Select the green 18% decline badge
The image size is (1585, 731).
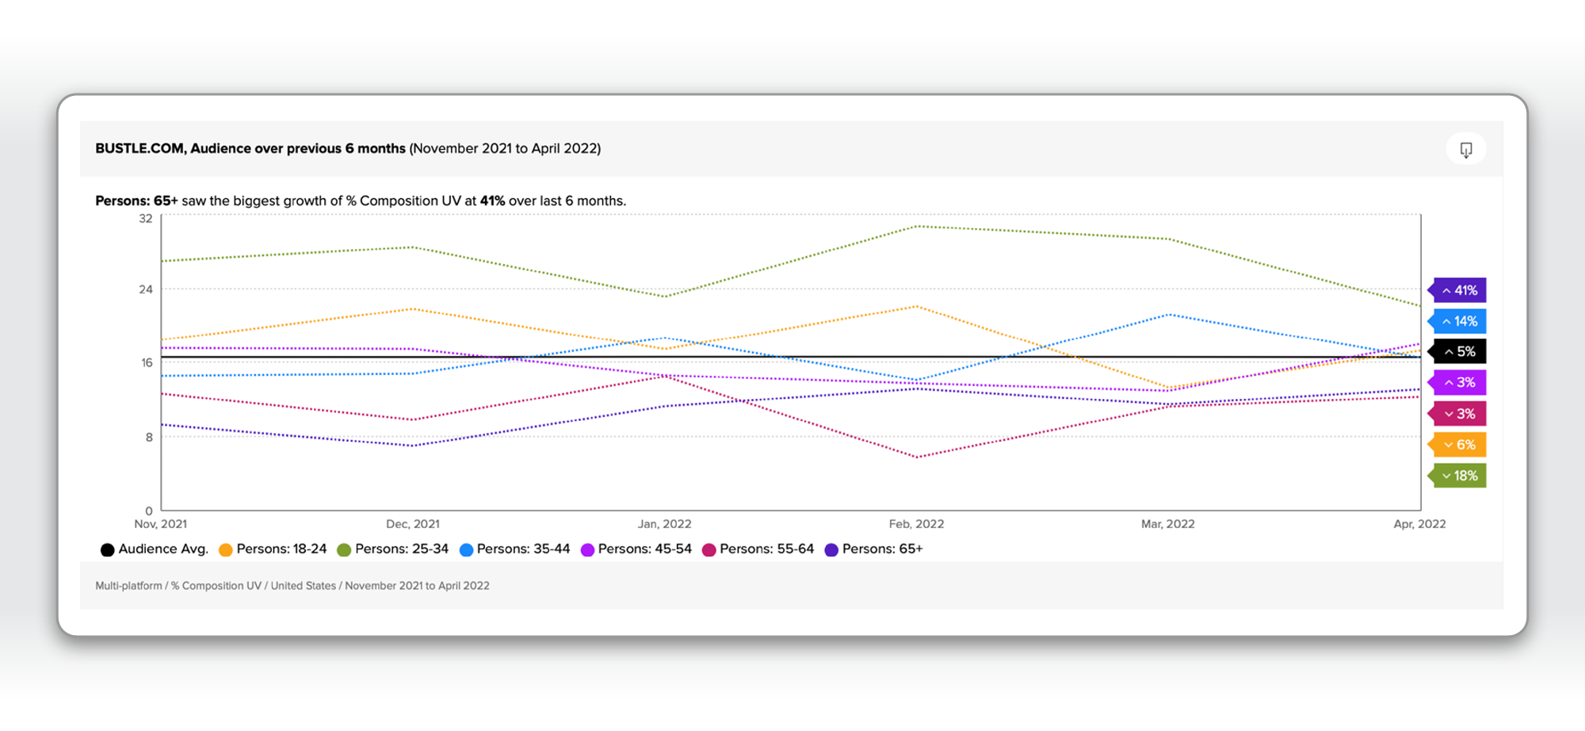click(x=1457, y=476)
